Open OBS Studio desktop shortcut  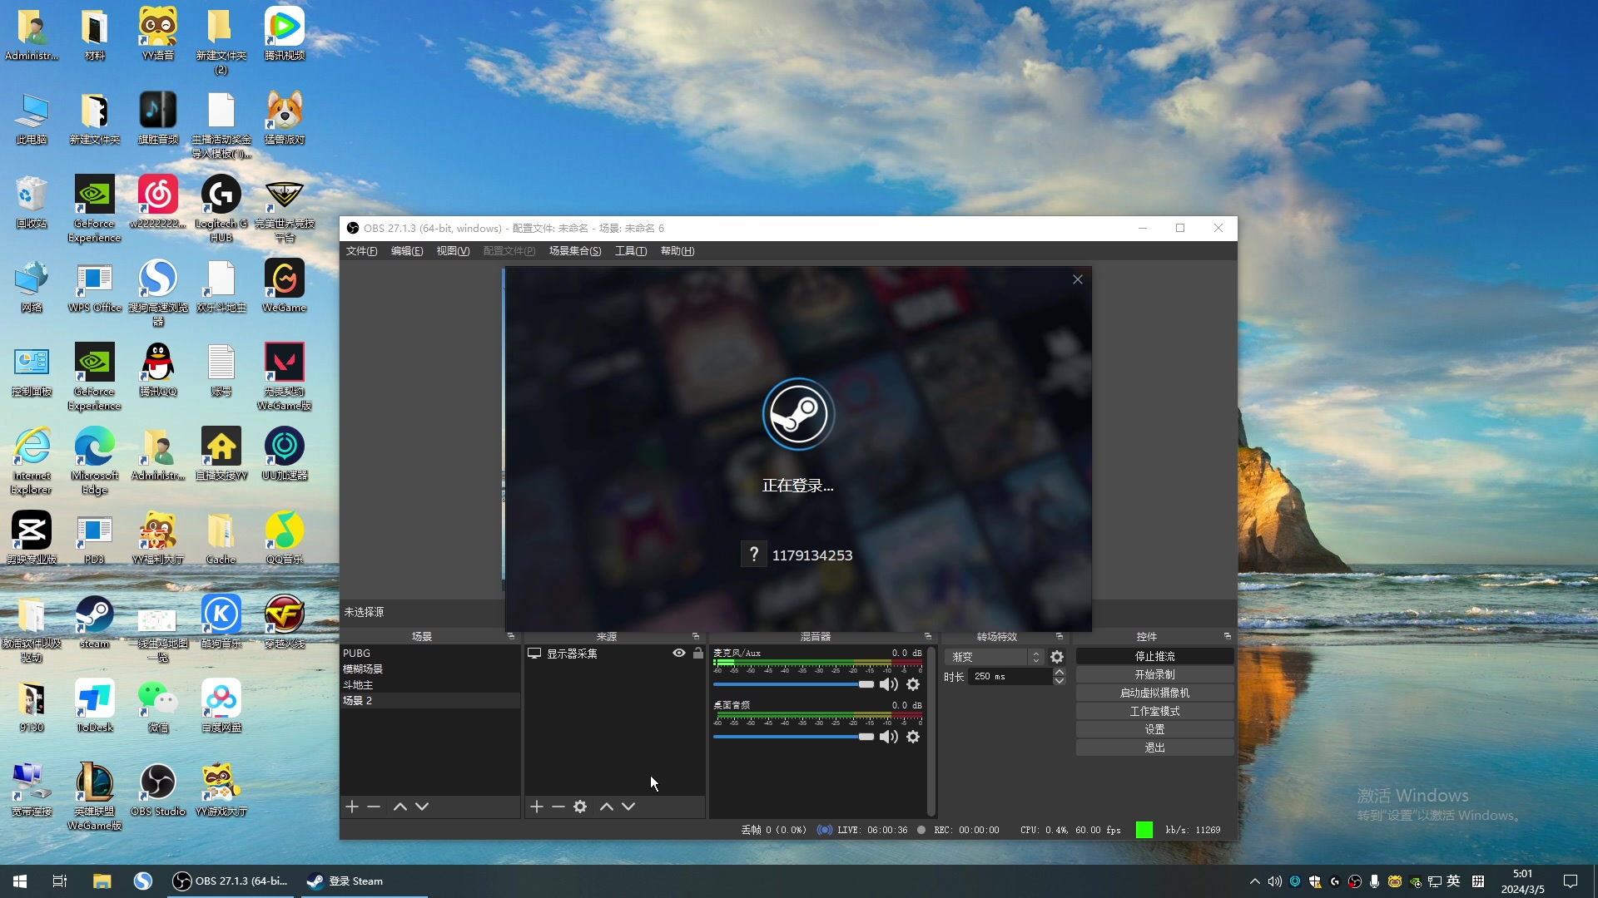(157, 791)
